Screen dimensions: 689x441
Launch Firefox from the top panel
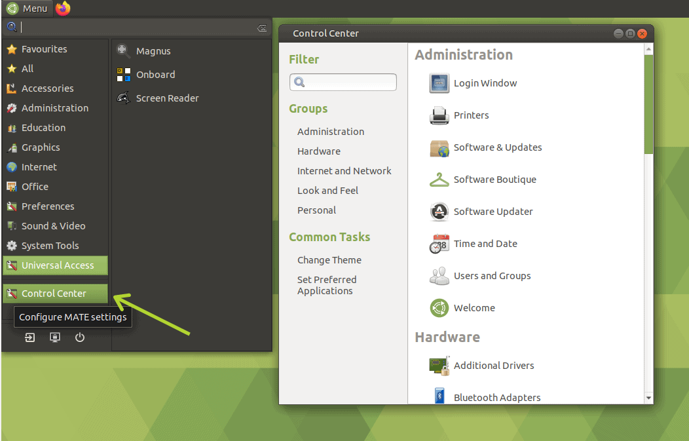coord(63,8)
